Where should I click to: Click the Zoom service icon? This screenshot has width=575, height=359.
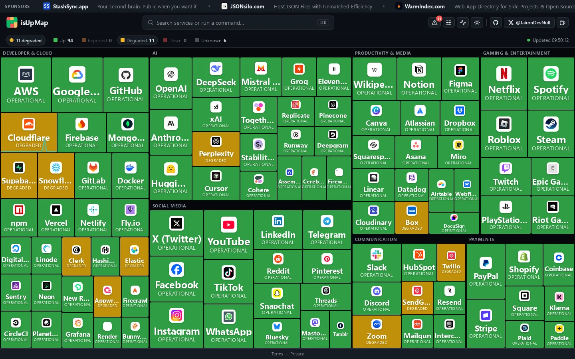pyautogui.click(x=377, y=324)
